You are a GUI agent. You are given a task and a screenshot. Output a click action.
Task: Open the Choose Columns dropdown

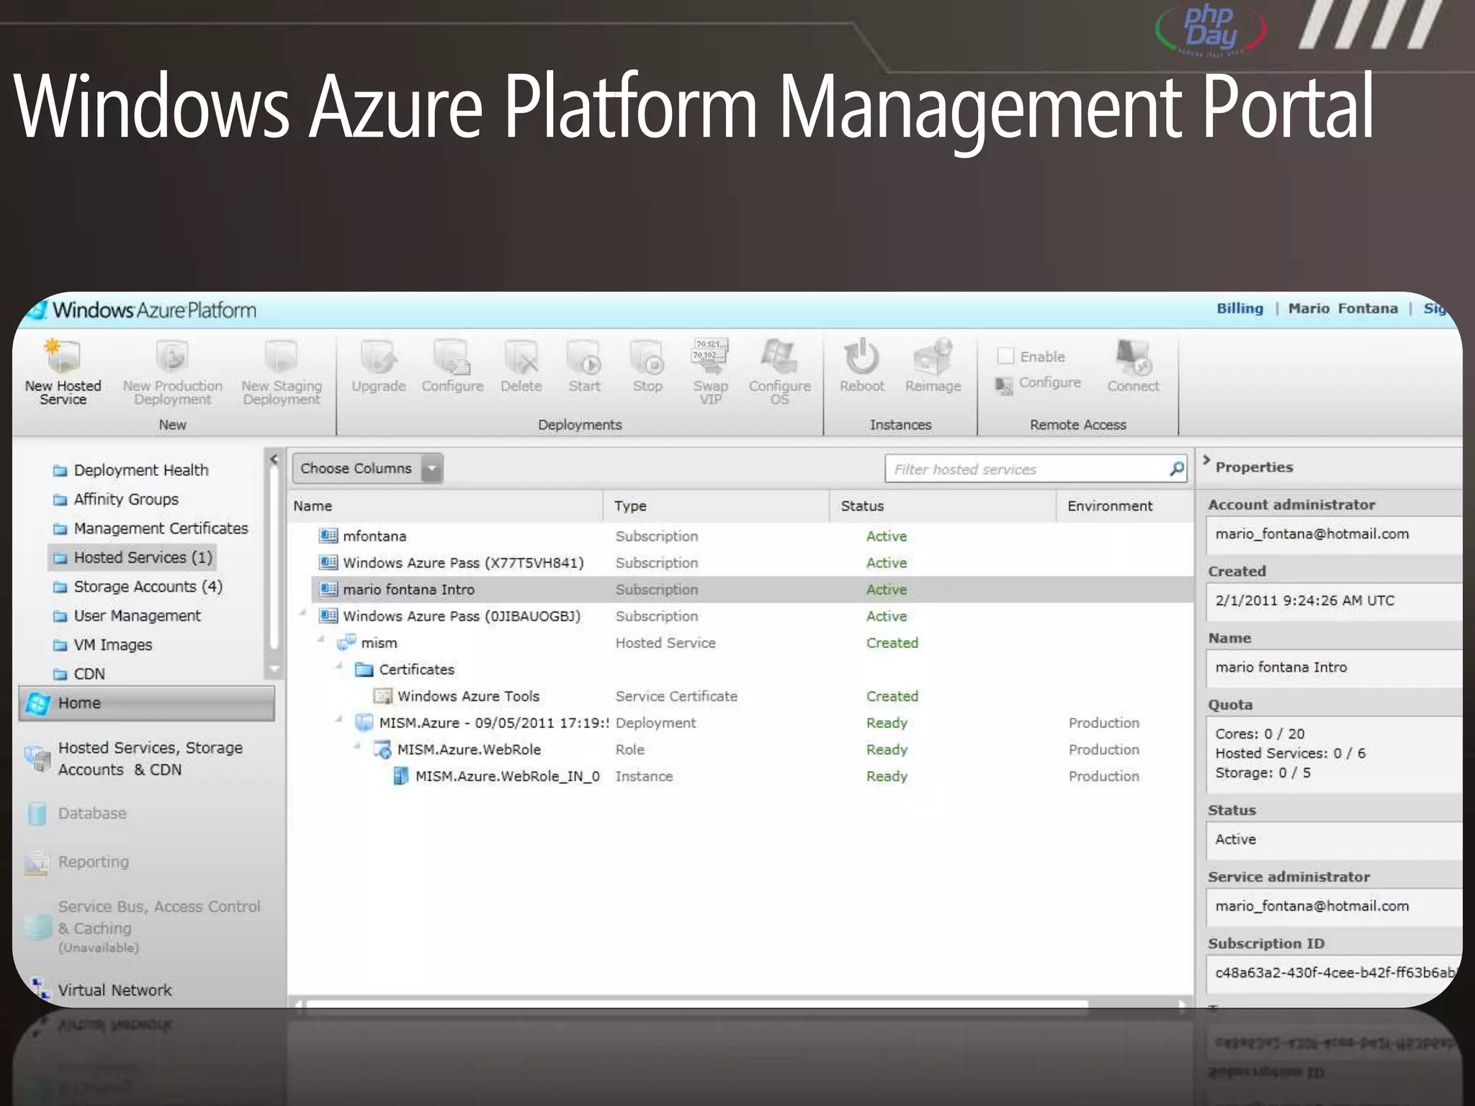point(431,469)
